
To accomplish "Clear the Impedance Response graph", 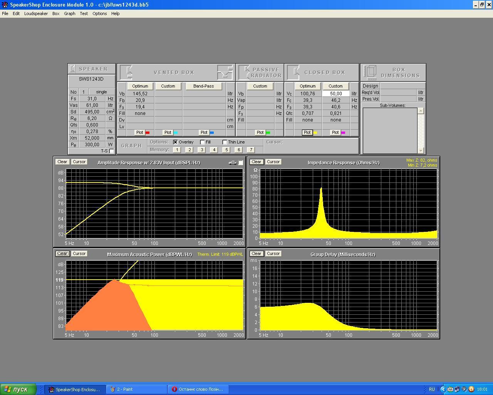I will click(256, 162).
